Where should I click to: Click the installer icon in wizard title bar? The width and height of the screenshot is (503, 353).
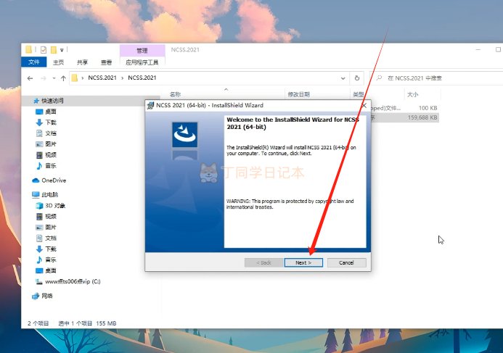pos(150,105)
